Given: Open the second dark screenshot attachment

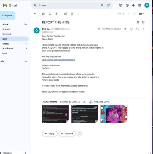Looking at the screenshot, I should [x=85, y=114].
